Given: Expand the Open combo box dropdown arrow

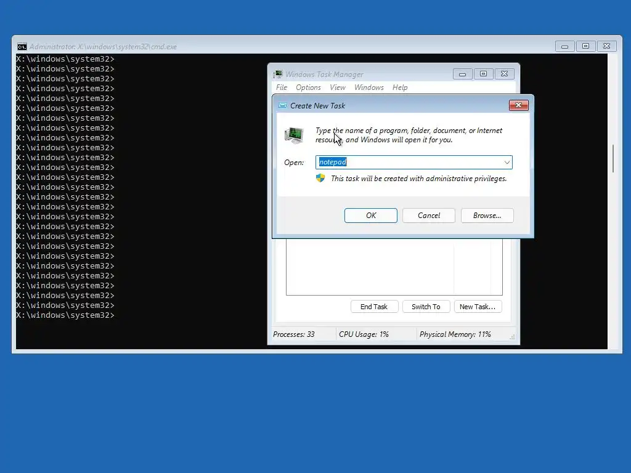Looking at the screenshot, I should (x=507, y=163).
